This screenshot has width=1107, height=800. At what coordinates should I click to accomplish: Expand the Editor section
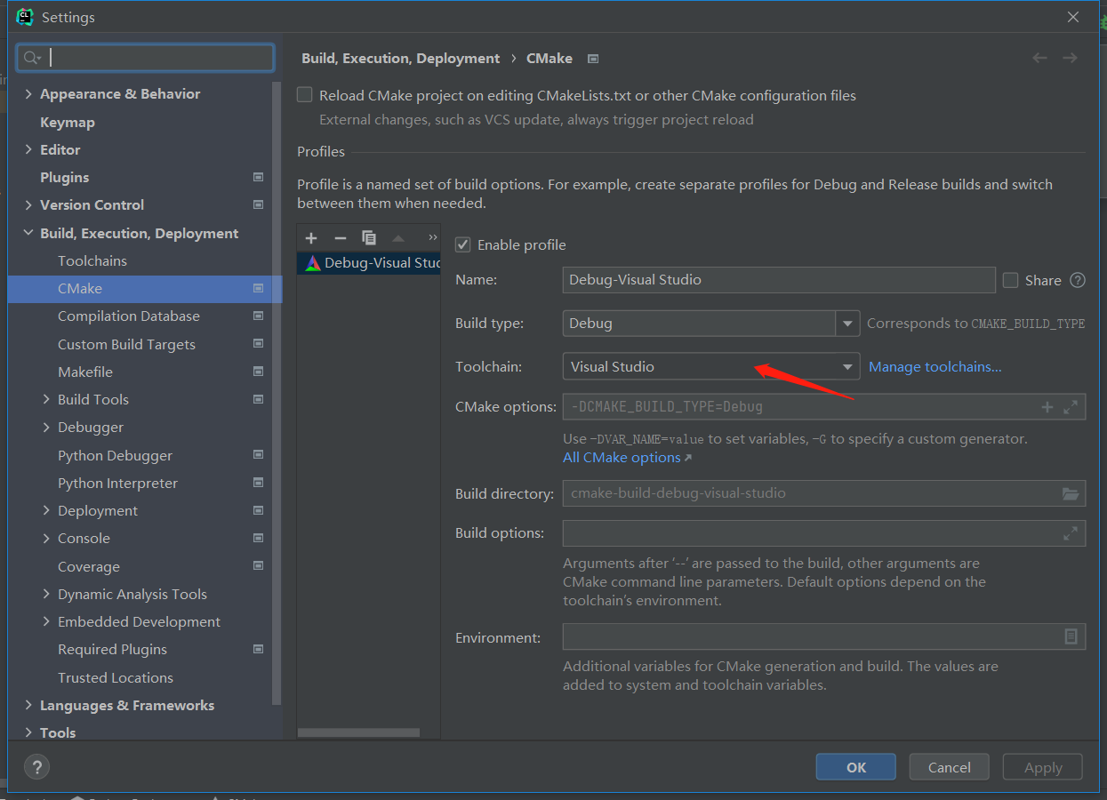(28, 149)
